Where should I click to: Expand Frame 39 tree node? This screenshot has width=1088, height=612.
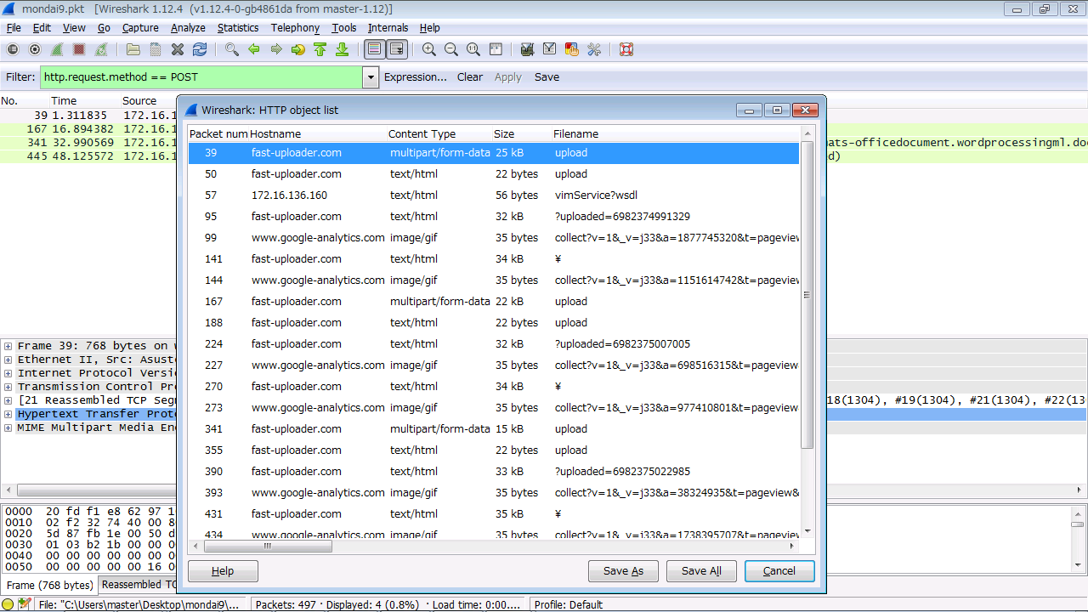pyautogui.click(x=8, y=346)
